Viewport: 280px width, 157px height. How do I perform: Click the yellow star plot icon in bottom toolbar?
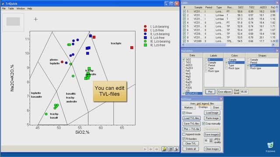pos(164,149)
